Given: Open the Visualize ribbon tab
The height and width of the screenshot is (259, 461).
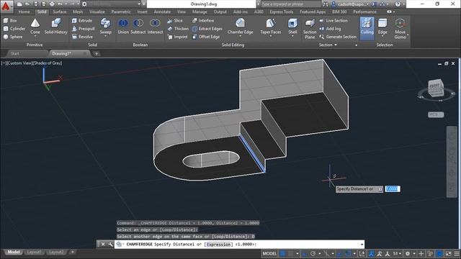Looking at the screenshot, I should [x=97, y=12].
